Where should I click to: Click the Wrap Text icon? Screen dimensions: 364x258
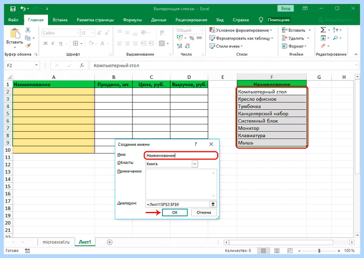tap(162, 33)
